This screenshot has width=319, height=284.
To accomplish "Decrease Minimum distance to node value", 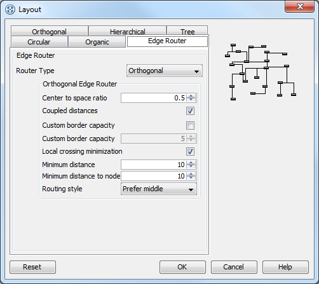I will pyautogui.click(x=191, y=179).
